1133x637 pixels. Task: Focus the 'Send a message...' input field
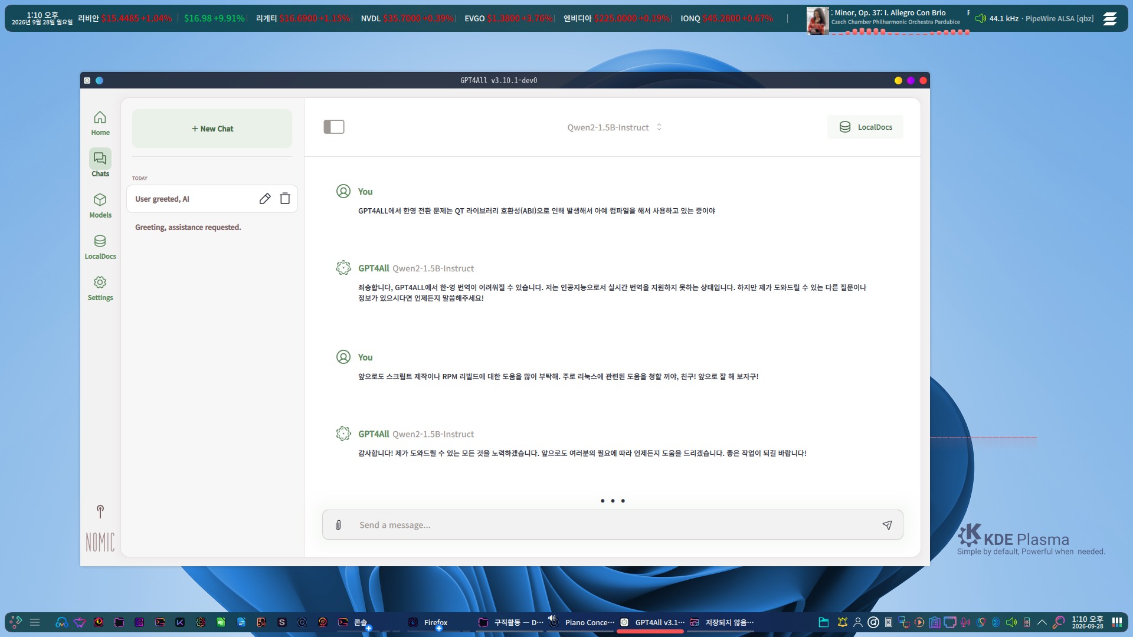pos(614,525)
